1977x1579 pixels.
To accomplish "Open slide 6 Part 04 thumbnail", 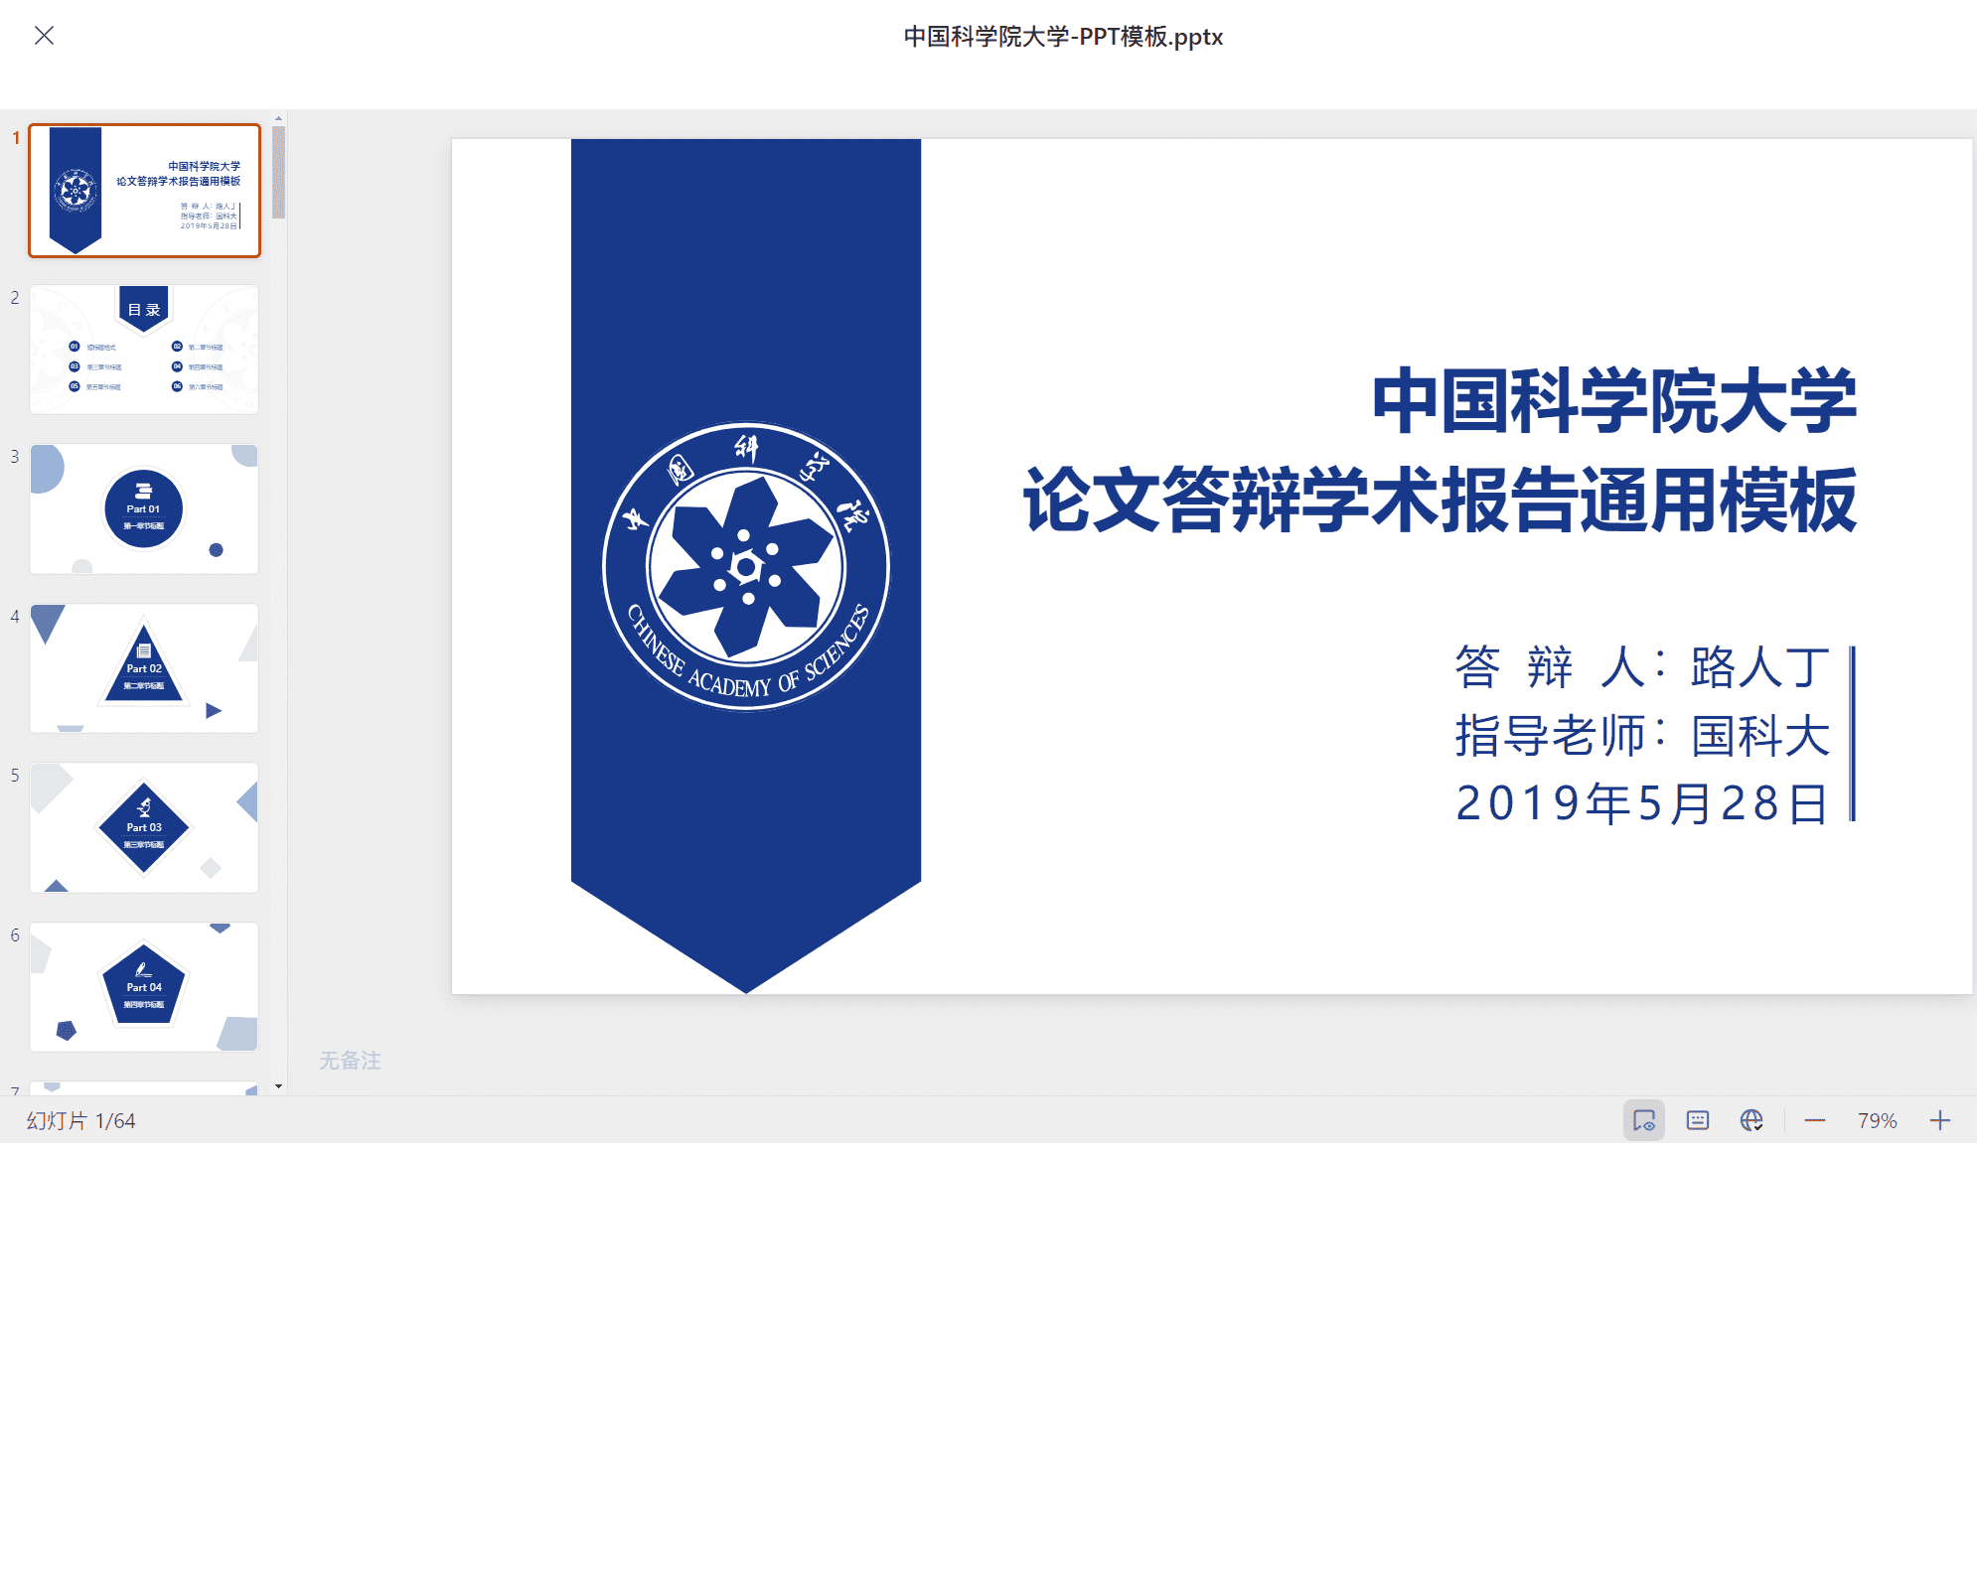I will (x=144, y=987).
